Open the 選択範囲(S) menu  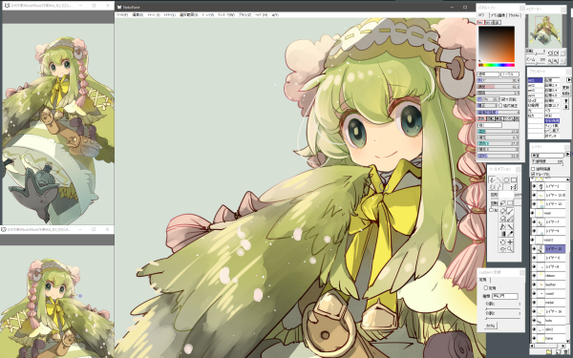(188, 15)
